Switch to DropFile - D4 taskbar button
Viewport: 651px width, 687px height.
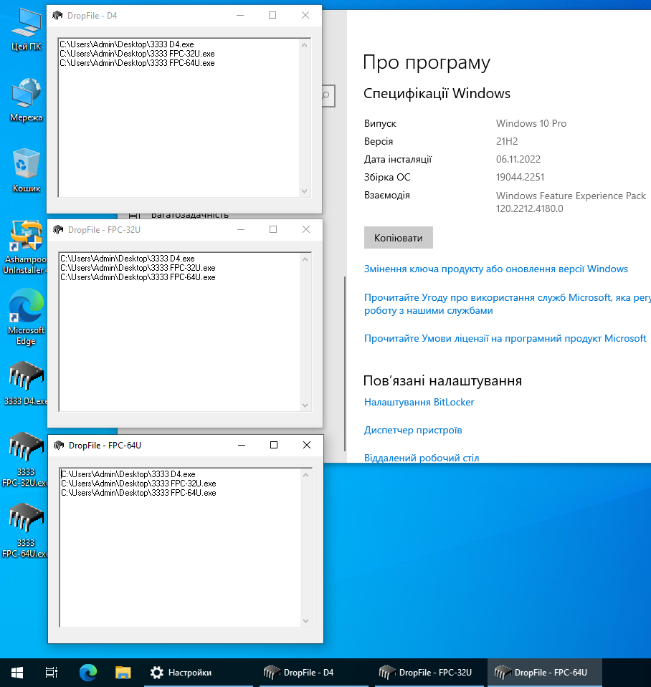(x=300, y=673)
